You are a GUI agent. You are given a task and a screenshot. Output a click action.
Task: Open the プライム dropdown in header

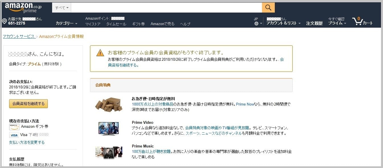(337, 23)
